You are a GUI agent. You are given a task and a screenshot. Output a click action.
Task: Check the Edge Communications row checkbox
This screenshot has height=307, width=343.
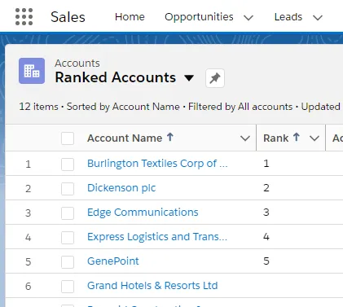tap(68, 213)
